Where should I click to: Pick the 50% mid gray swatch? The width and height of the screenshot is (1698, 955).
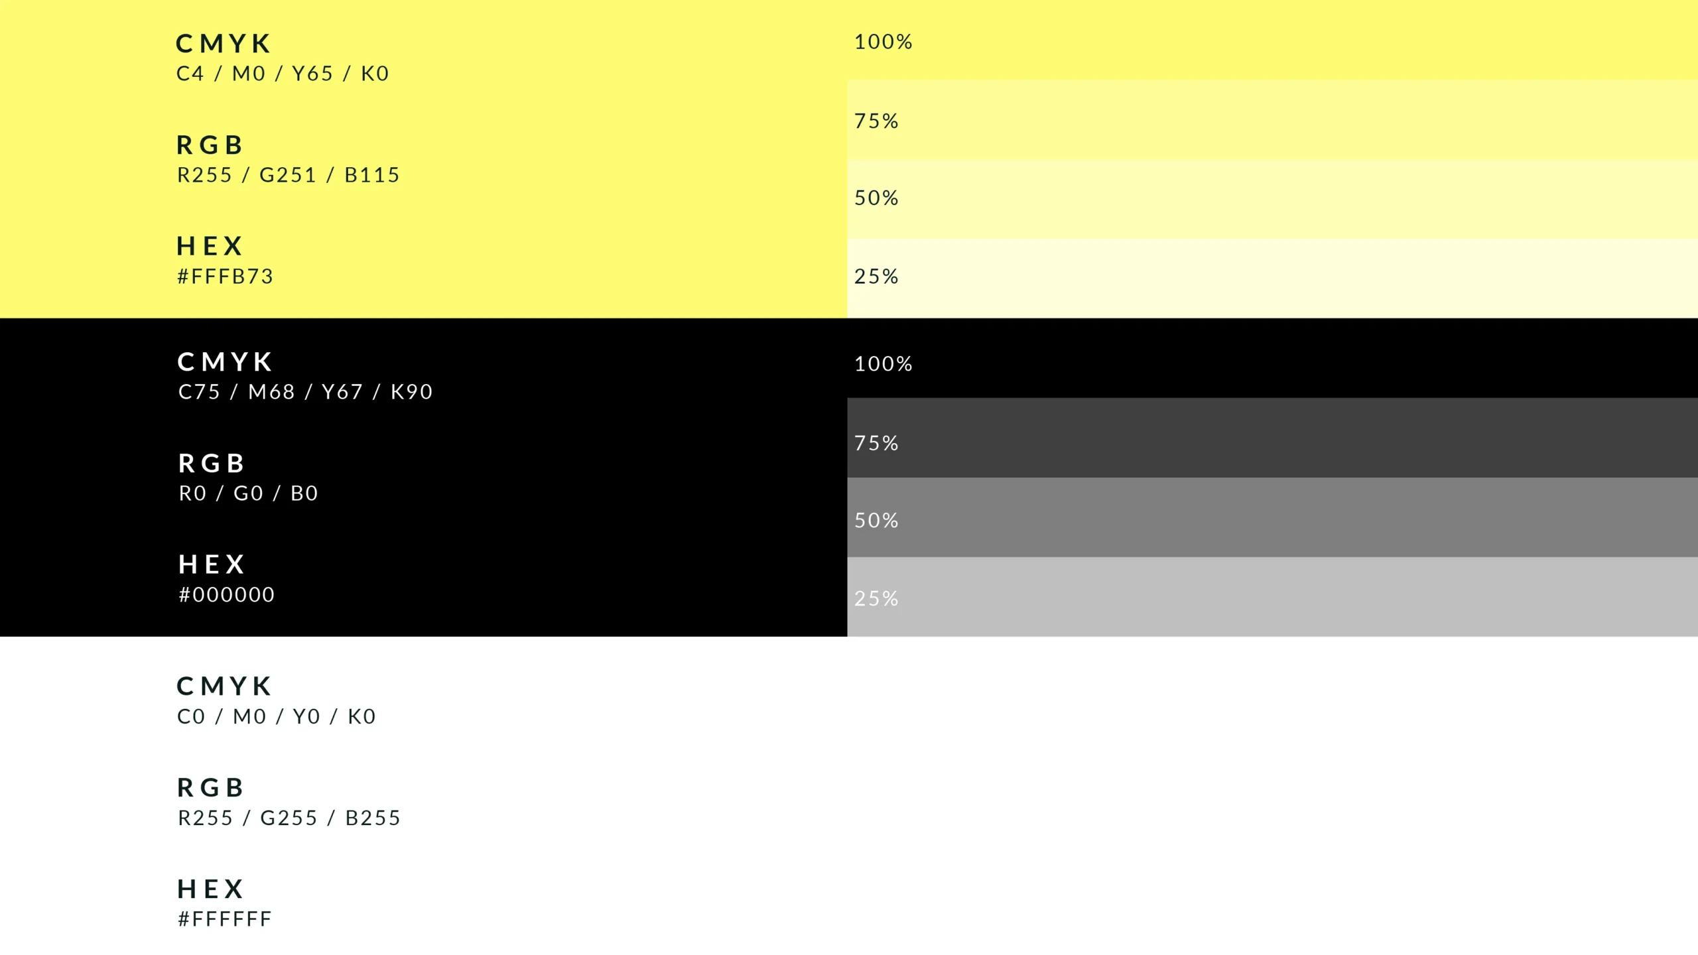point(1272,517)
